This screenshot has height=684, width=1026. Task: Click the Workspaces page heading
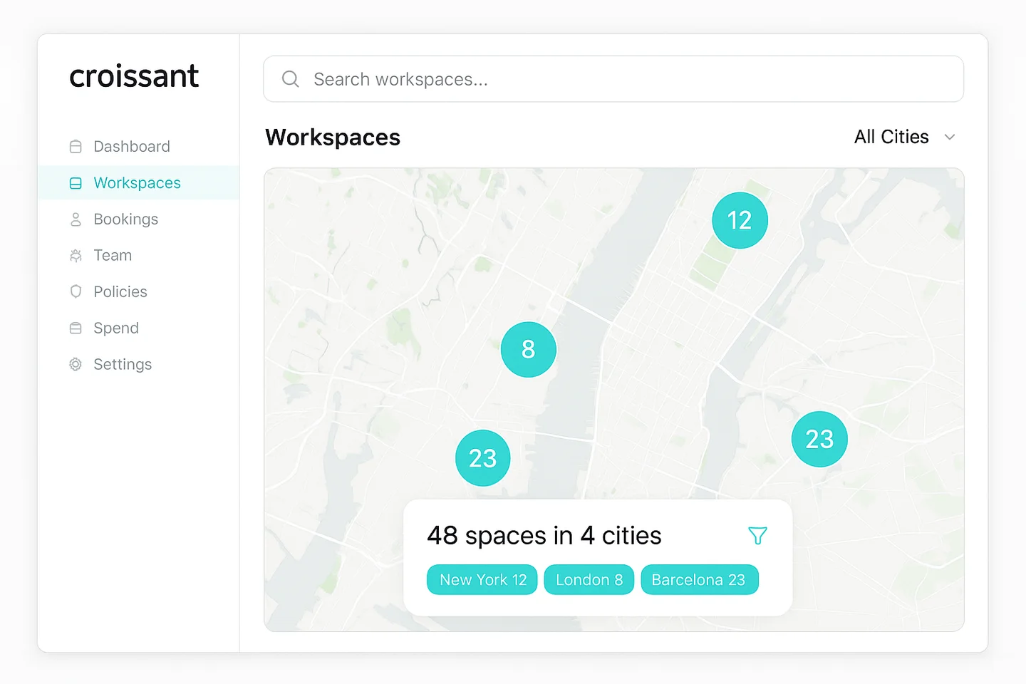(333, 138)
